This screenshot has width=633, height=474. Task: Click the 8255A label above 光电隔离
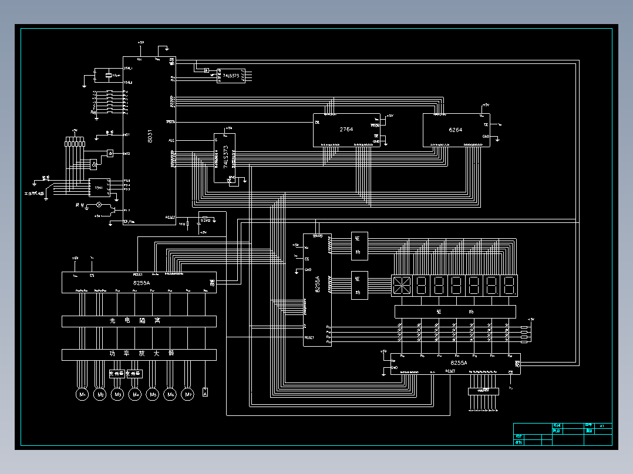tap(142, 283)
